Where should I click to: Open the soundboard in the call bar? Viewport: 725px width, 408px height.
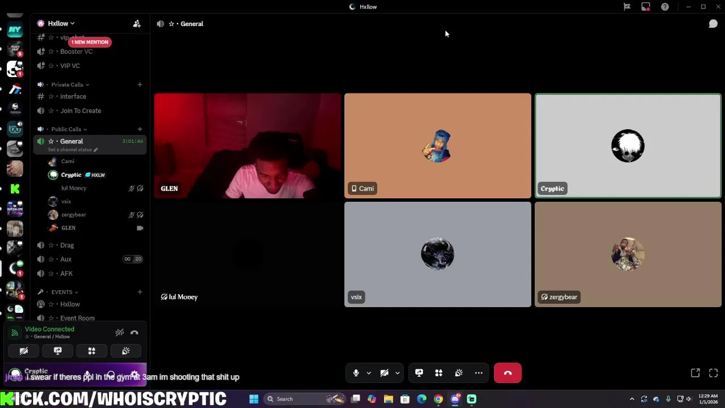click(459, 373)
